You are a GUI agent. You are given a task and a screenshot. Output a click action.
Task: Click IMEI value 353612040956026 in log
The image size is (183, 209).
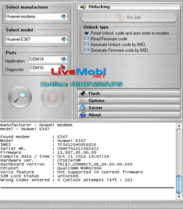click(77, 144)
